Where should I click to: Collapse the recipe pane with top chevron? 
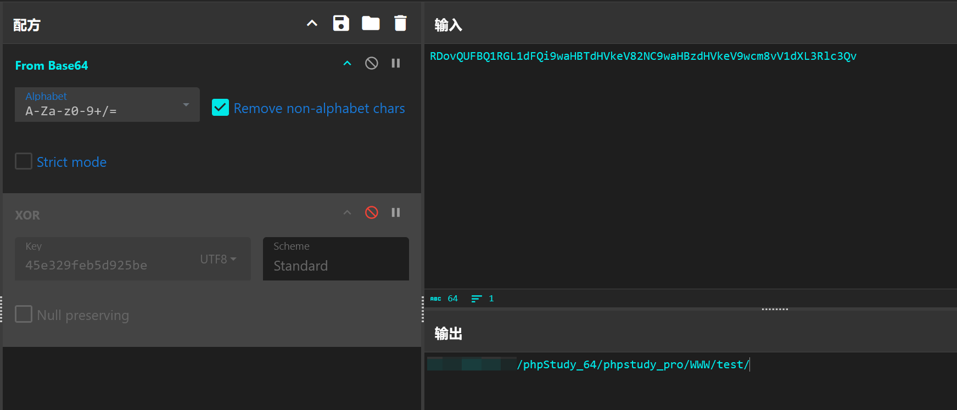click(x=312, y=23)
